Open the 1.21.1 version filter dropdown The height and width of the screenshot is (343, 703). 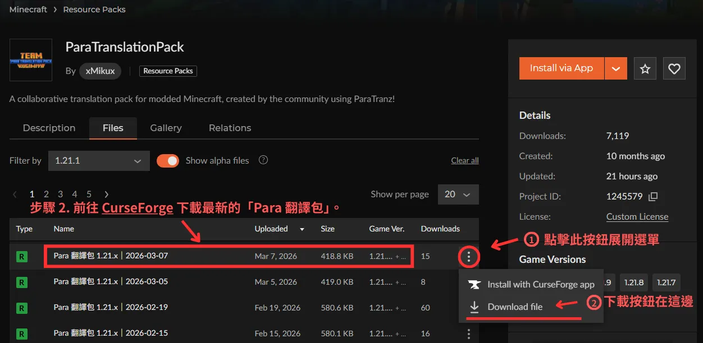[99, 161]
